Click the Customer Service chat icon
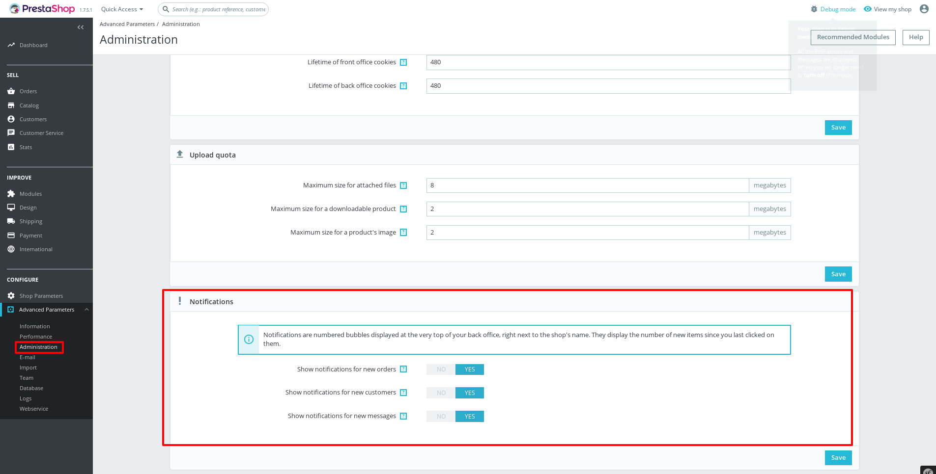The image size is (936, 474). (11, 133)
